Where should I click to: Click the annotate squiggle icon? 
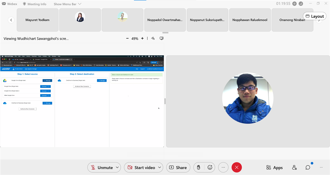(x=153, y=38)
